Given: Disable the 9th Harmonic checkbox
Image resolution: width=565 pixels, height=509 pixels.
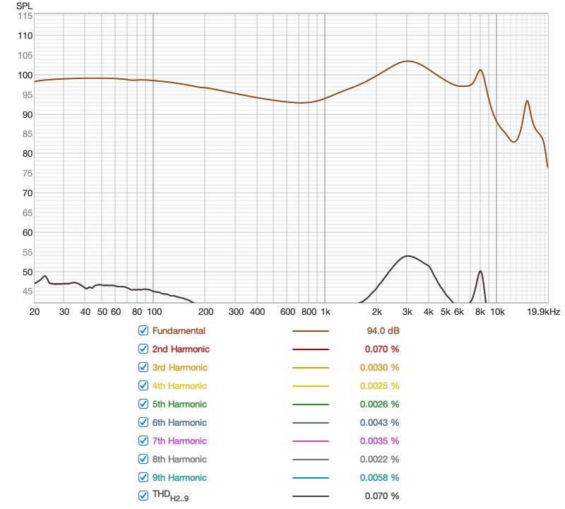Looking at the screenshot, I should click(143, 478).
